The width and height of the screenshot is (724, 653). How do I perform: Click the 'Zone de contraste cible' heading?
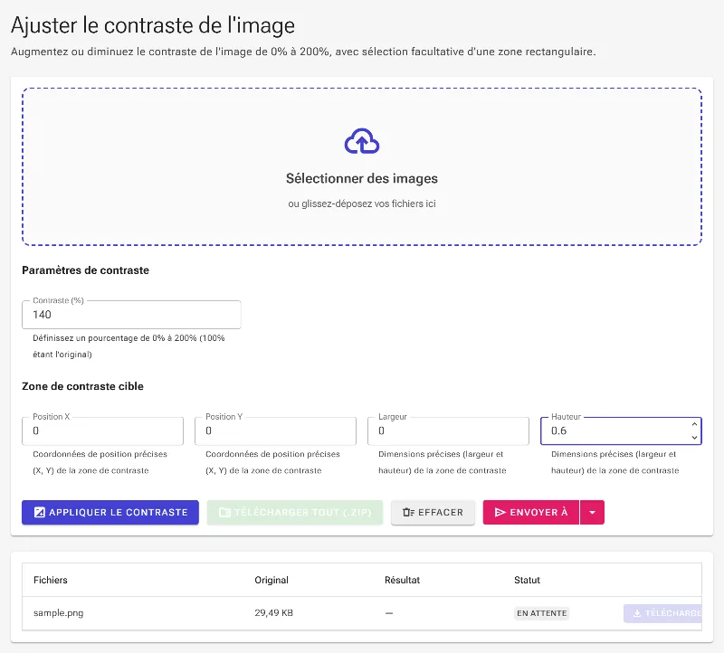pos(82,386)
